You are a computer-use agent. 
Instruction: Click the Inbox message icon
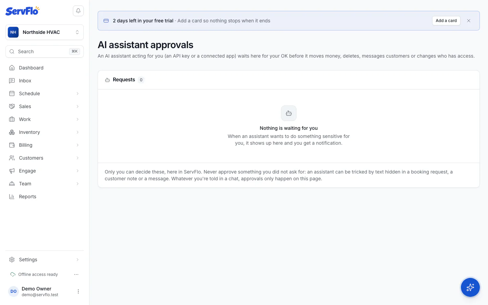(x=12, y=81)
